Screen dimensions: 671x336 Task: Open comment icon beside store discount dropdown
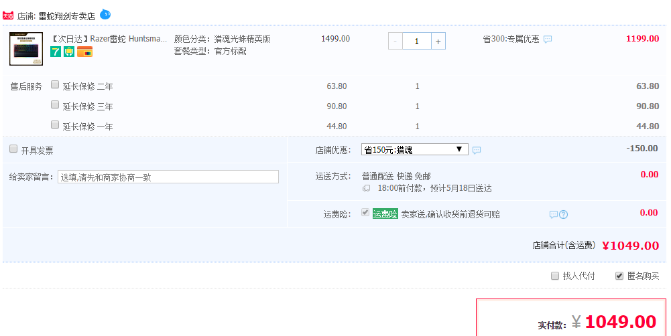click(477, 150)
